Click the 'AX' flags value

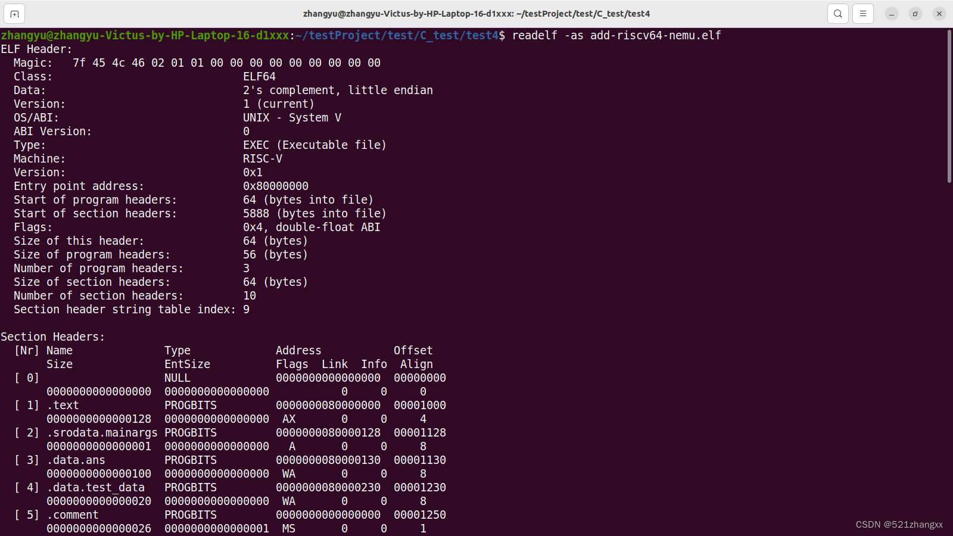pyautogui.click(x=289, y=419)
